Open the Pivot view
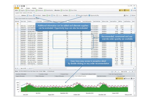Viewport: 151px width, 101px height. click(x=126, y=15)
